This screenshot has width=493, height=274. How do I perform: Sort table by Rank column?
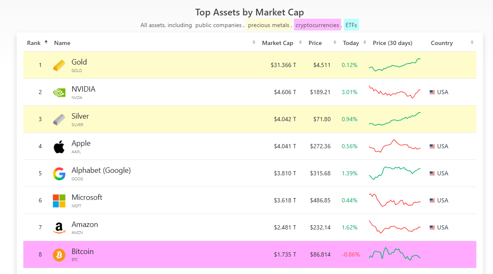(x=34, y=43)
